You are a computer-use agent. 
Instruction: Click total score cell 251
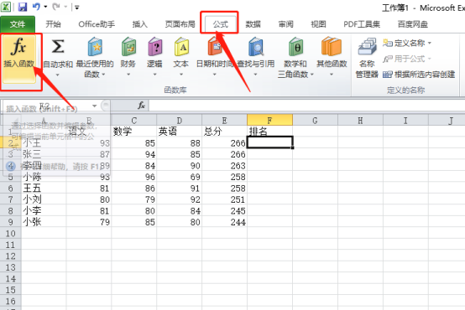click(224, 199)
